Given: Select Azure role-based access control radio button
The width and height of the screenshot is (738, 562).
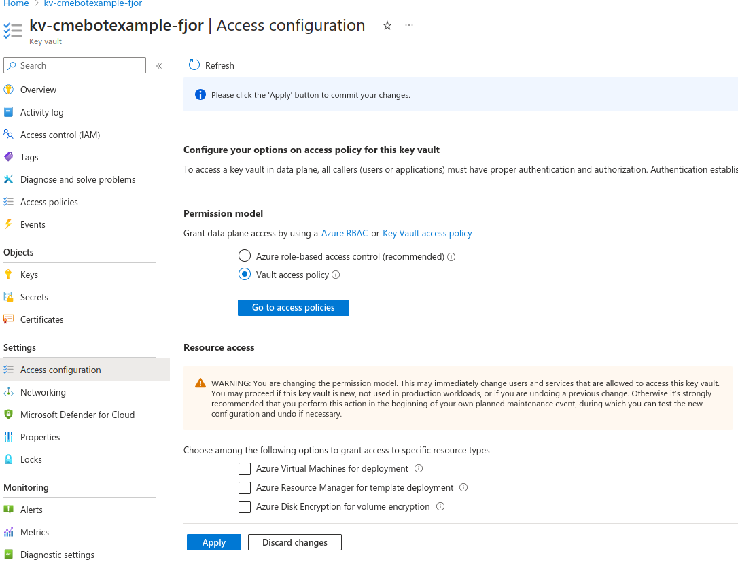Looking at the screenshot, I should click(244, 256).
